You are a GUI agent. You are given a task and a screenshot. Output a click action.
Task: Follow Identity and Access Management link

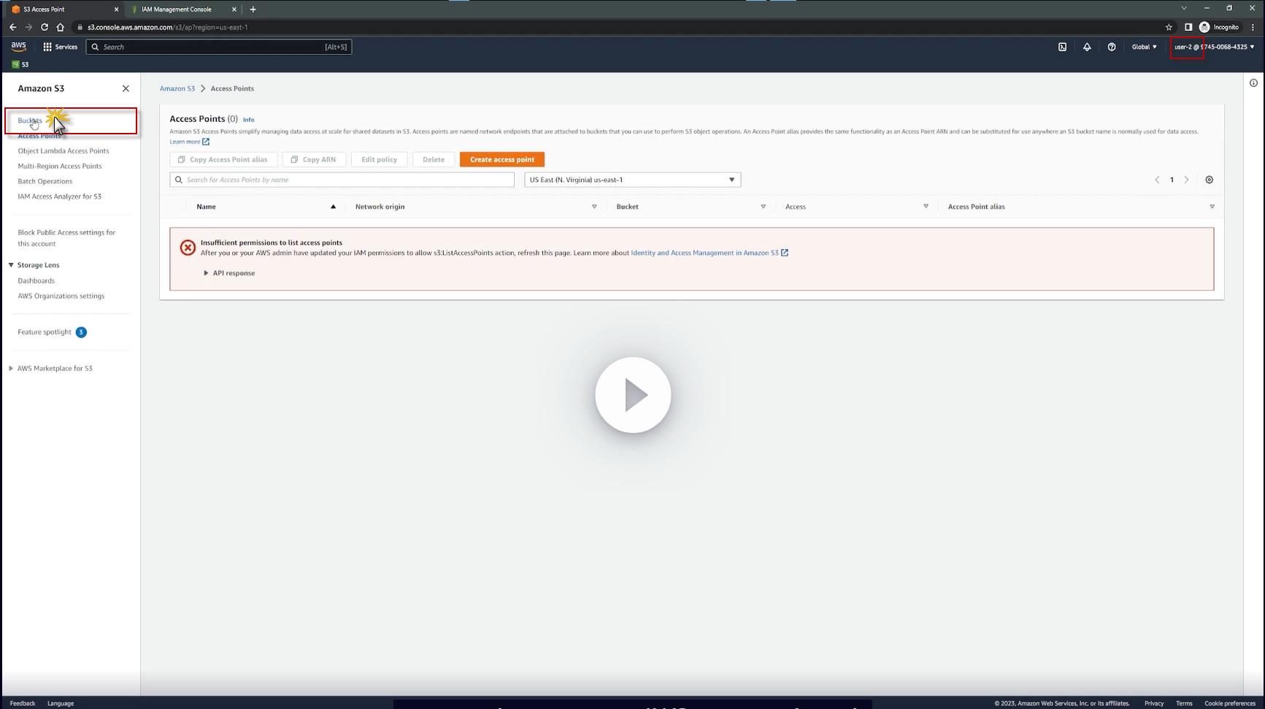[x=710, y=253]
